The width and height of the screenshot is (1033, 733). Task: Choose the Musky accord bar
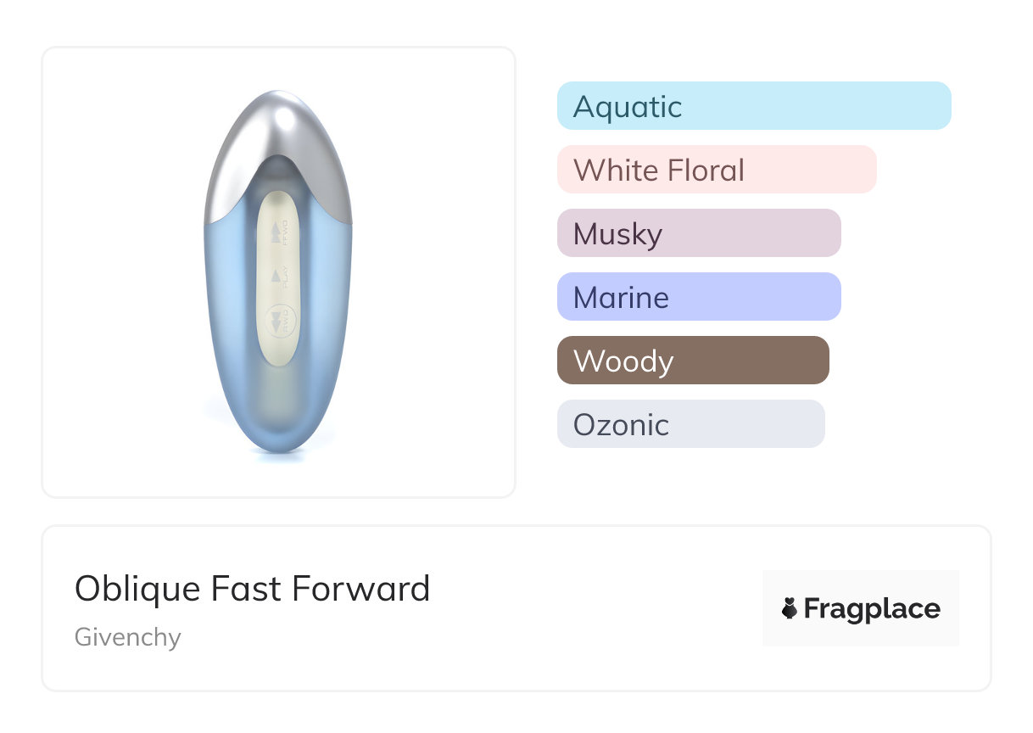point(698,233)
